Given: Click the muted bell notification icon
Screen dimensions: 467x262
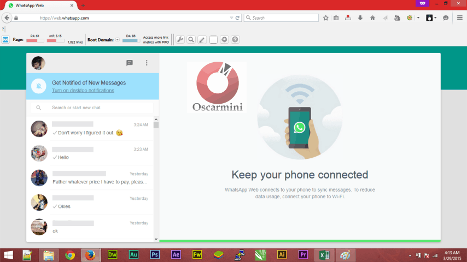Looking at the screenshot, I should (39, 86).
